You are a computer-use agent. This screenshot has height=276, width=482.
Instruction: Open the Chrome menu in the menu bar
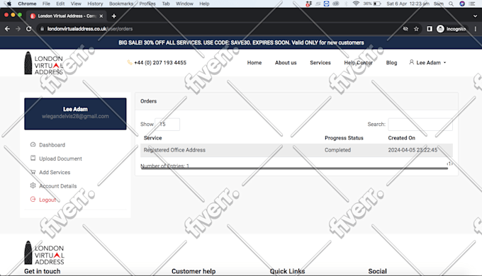click(27, 4)
